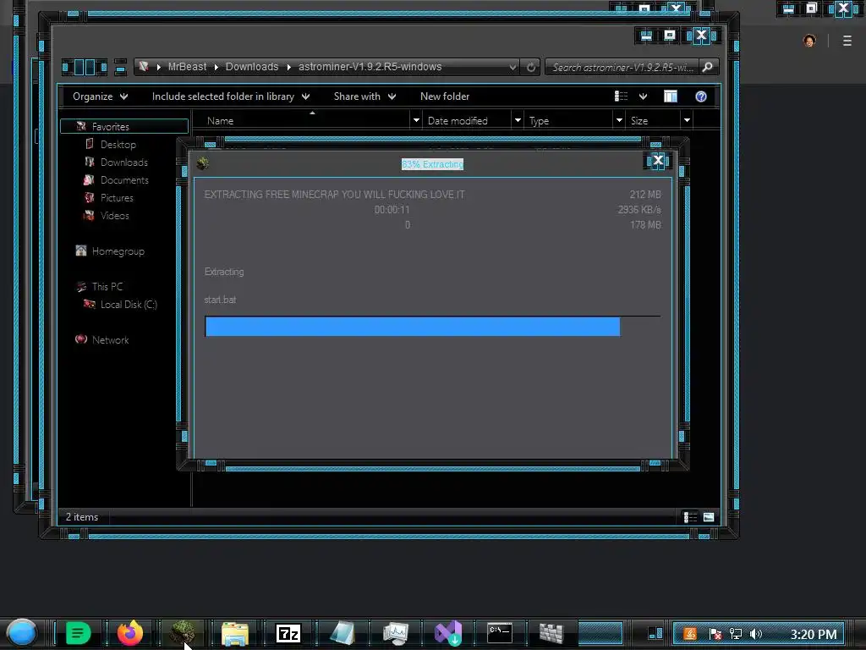The height and width of the screenshot is (650, 866).
Task: Navigate to Downloads in the address bar
Action: tap(252, 66)
